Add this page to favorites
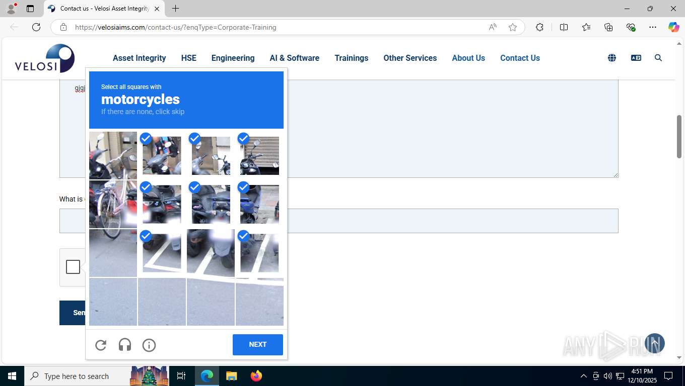 513,27
